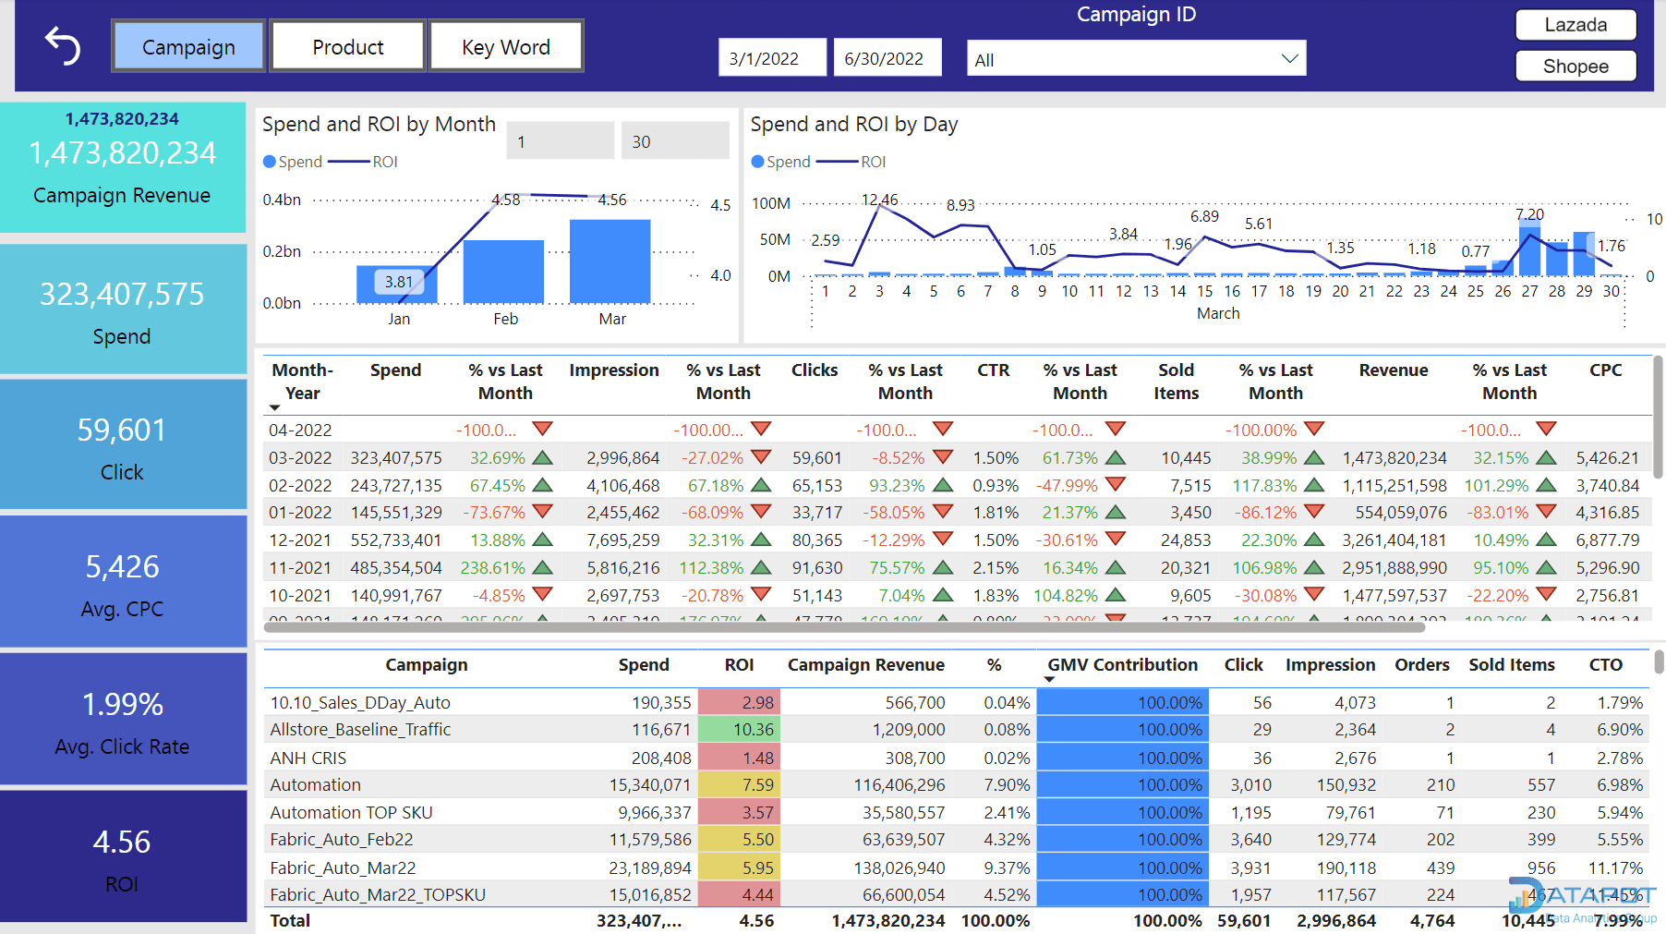Viewport: 1666px width, 934px height.
Task: Click the down-arrow icon in 04-2022 spend row
Action: [x=542, y=429]
